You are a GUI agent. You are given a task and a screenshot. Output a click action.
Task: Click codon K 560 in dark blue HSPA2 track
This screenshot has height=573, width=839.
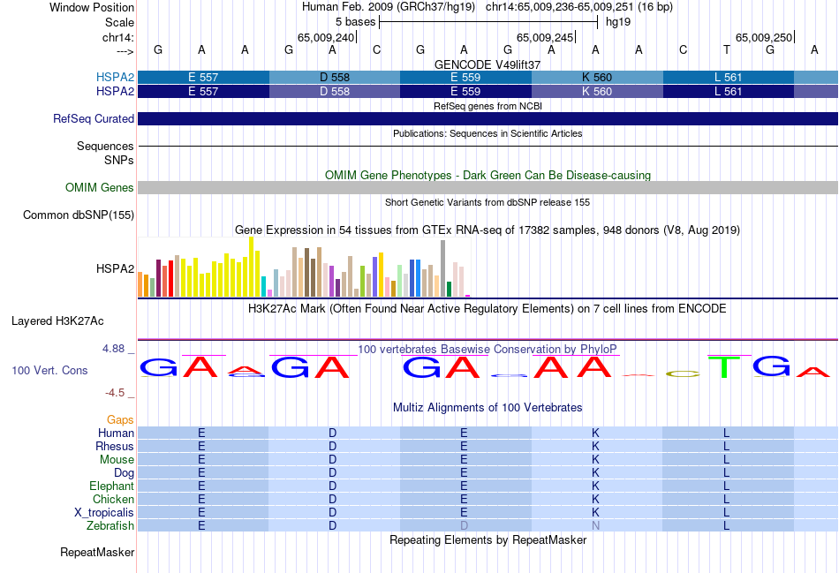597,92
